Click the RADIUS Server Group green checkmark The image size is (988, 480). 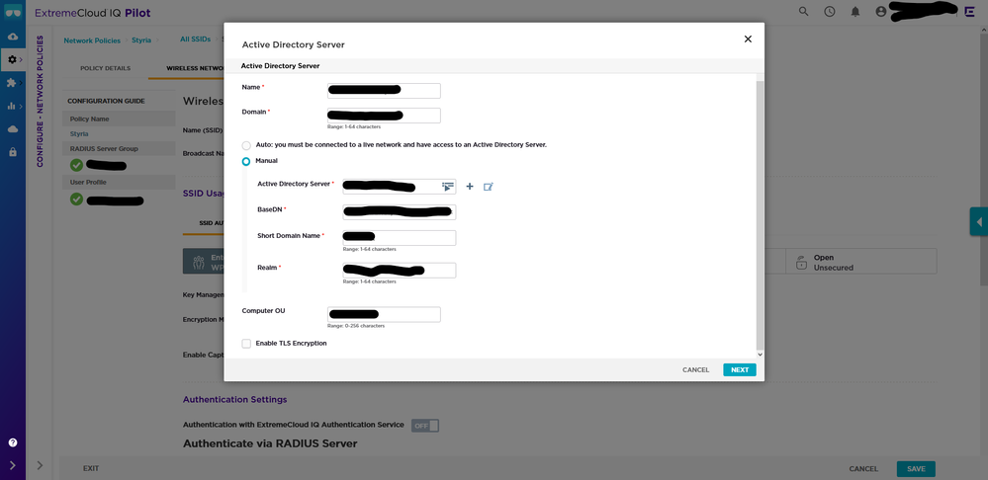76,166
